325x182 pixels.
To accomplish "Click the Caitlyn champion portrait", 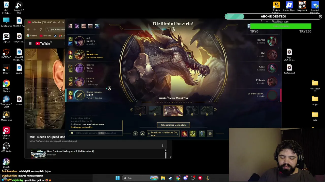I will tap(79, 41).
